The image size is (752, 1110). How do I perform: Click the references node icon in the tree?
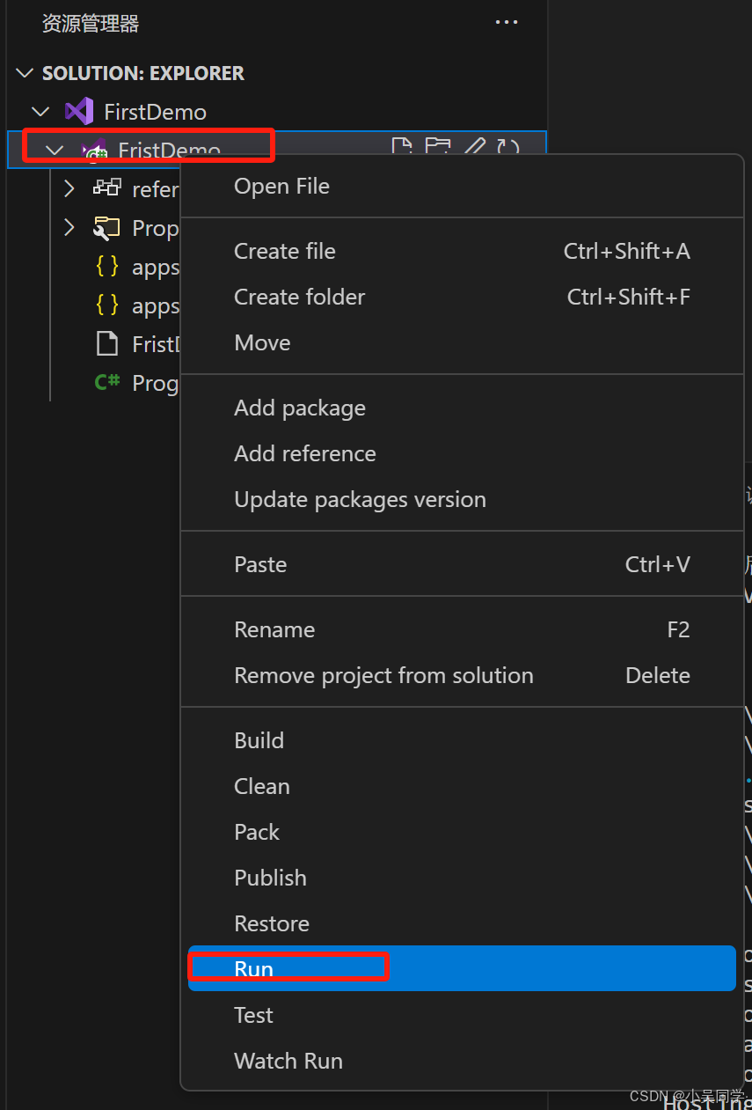coord(107,188)
